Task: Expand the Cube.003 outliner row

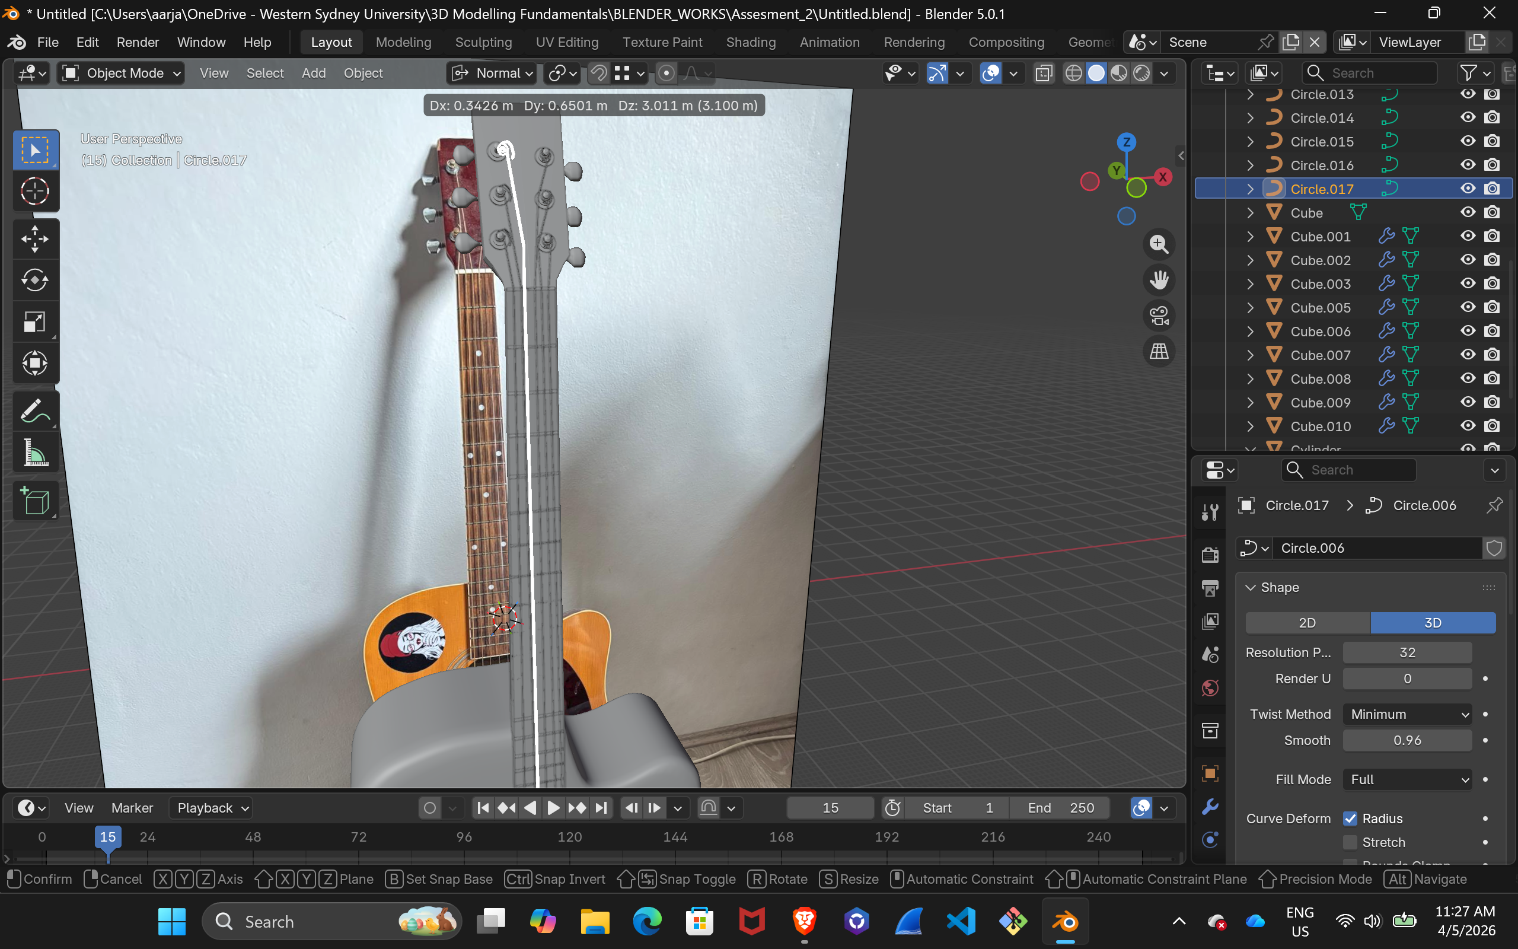Action: pyautogui.click(x=1250, y=284)
